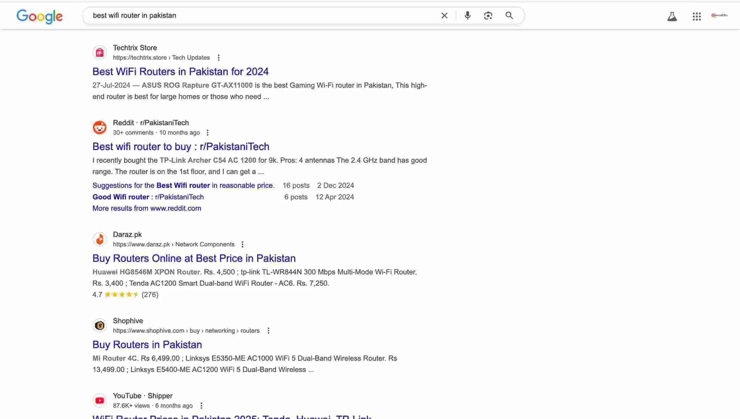
Task: Open Google Lens image search
Action: [x=488, y=15]
